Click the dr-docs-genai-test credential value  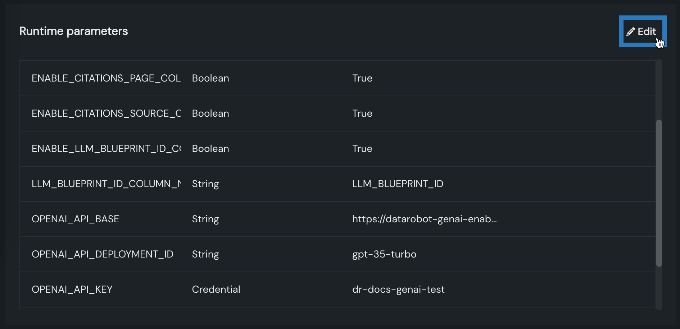pos(398,289)
